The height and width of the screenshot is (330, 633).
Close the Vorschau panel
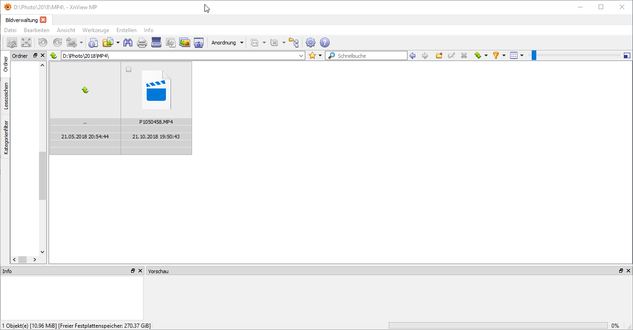[x=628, y=271]
